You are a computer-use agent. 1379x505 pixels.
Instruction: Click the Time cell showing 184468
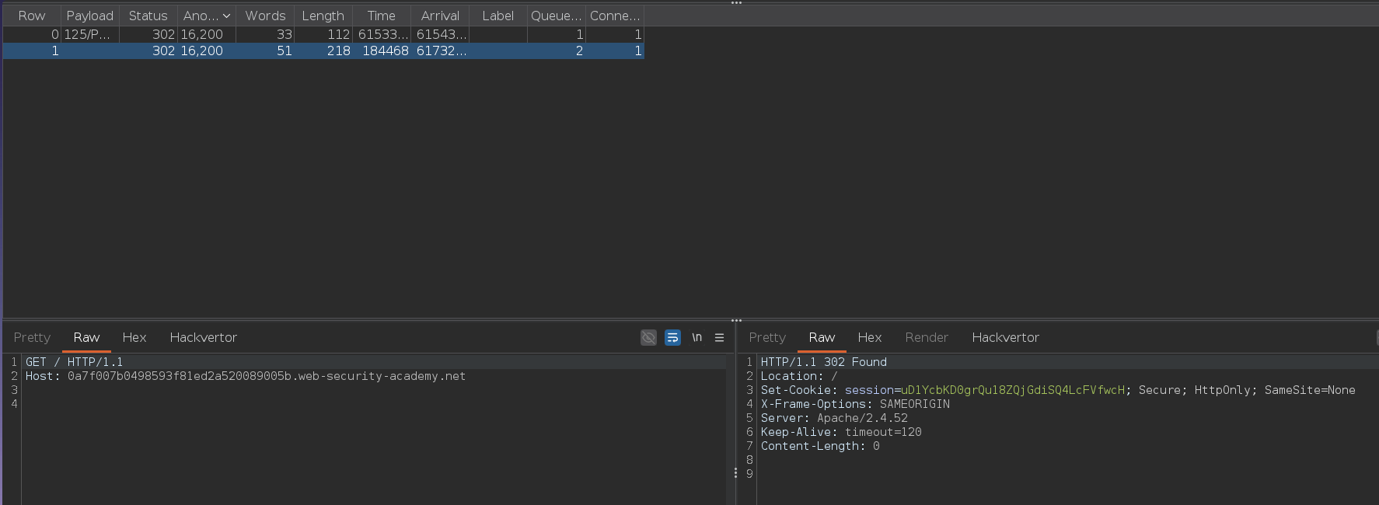(x=382, y=50)
